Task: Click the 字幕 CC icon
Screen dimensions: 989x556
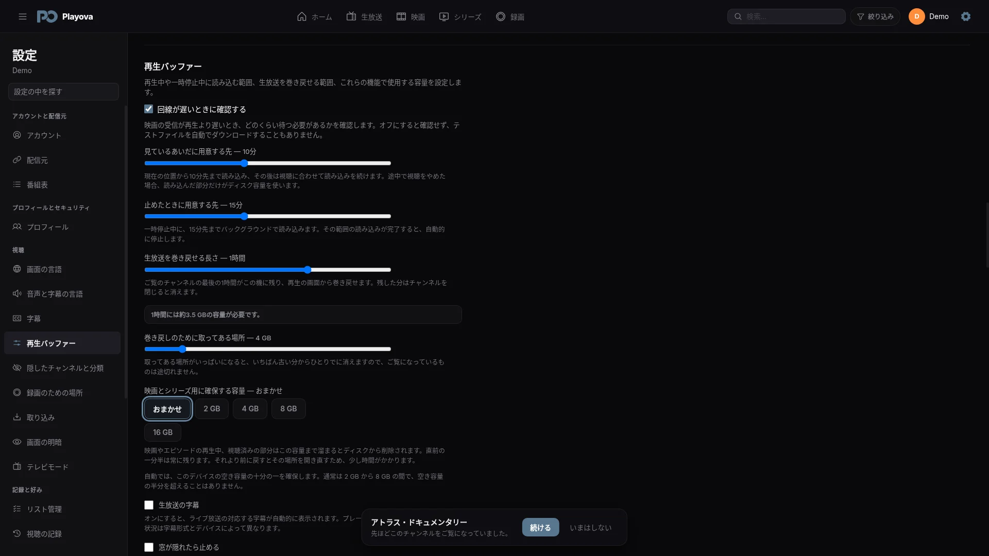Action: (x=17, y=318)
